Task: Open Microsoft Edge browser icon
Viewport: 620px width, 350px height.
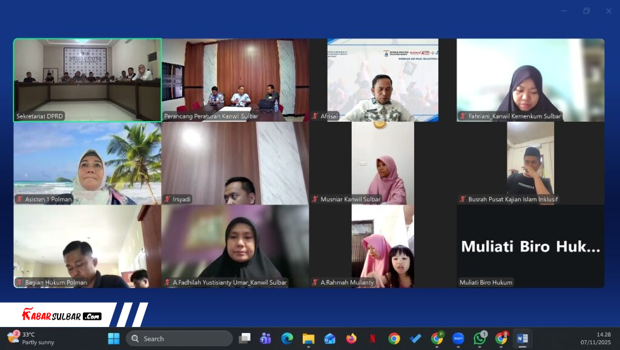Action: click(x=287, y=338)
